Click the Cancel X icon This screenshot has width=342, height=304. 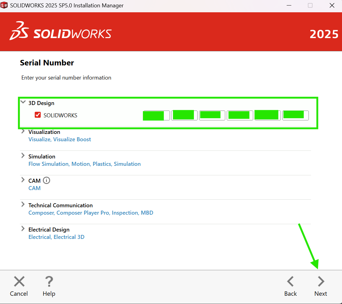(19, 281)
